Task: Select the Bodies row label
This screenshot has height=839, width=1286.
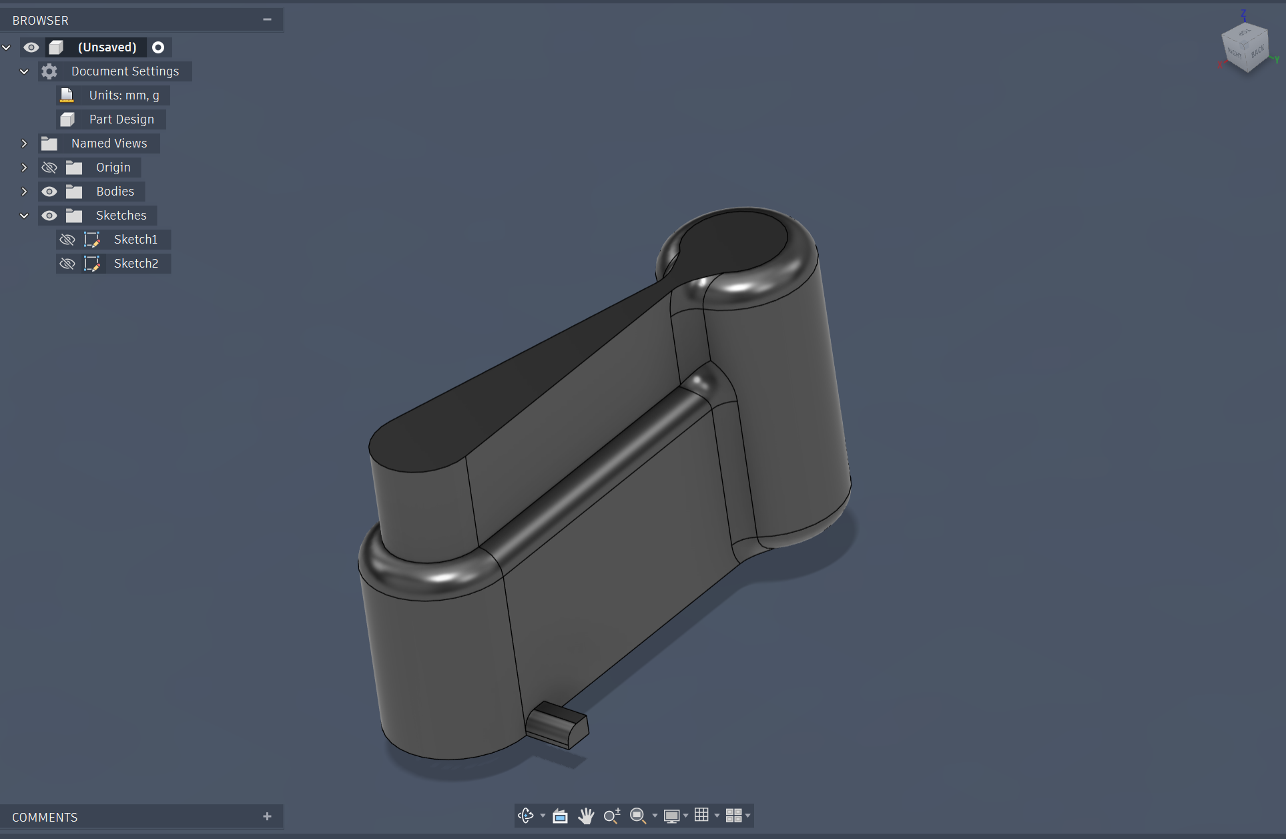Action: point(115,192)
